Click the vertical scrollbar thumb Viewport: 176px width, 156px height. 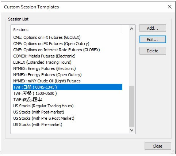131,107
